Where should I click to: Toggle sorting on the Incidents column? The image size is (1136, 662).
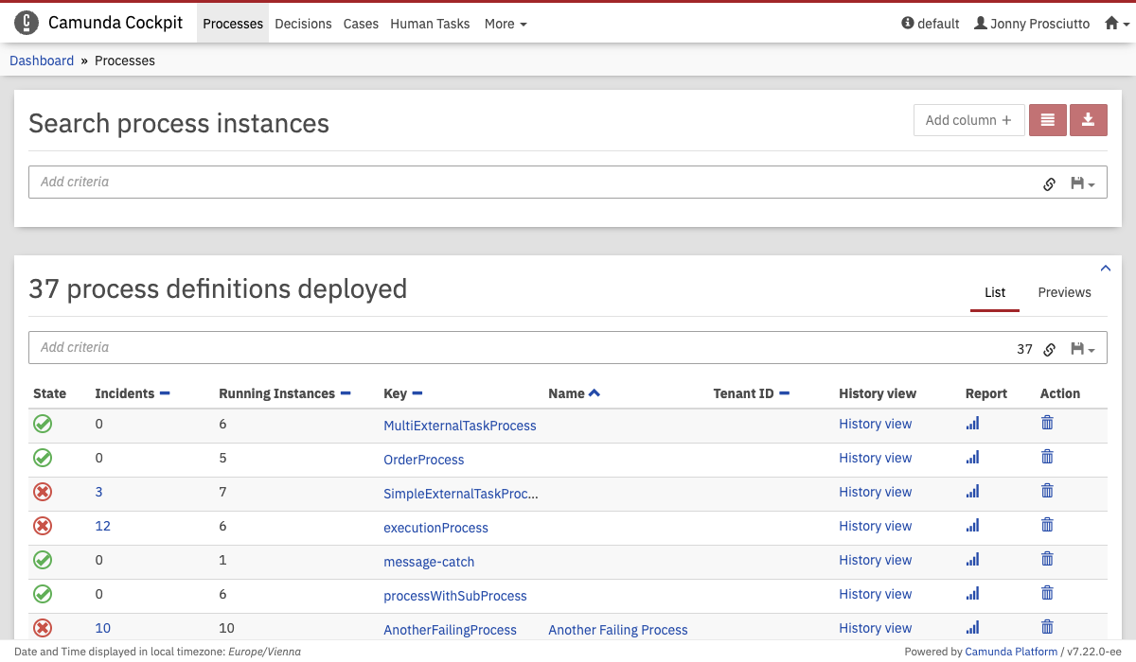(x=165, y=393)
